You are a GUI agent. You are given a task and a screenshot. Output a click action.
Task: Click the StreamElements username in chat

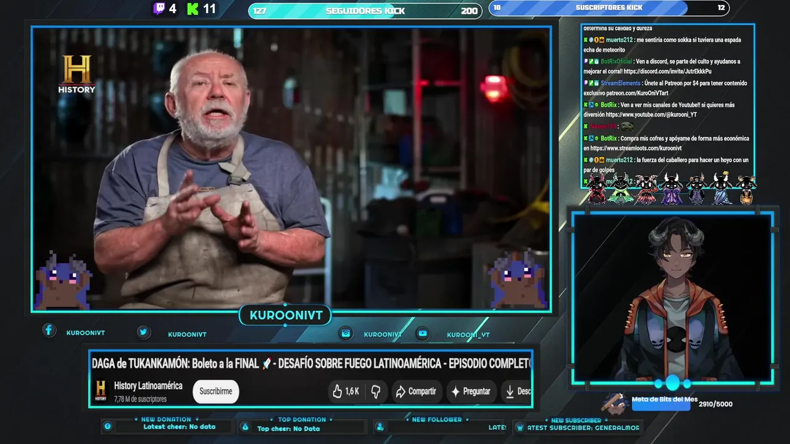pyautogui.click(x=621, y=83)
